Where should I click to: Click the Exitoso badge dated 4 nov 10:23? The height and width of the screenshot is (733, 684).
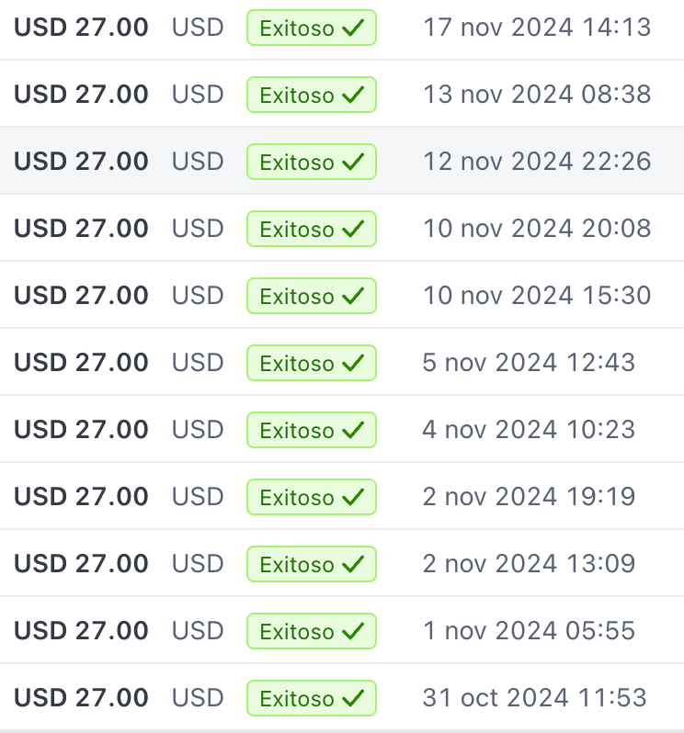coord(311,430)
